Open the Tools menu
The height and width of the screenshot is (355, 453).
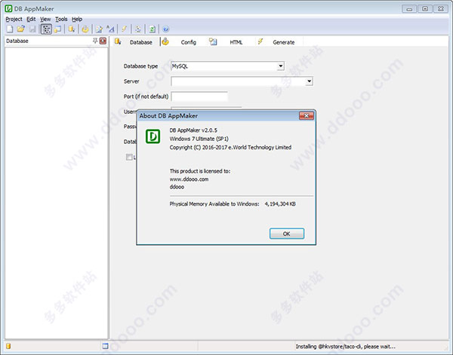pos(61,19)
